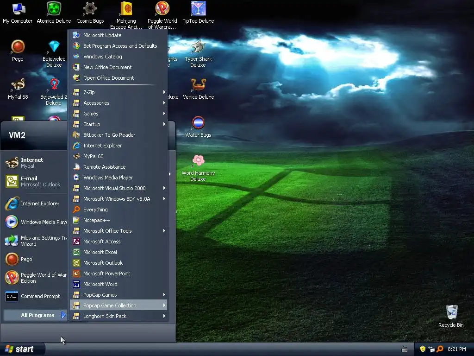The height and width of the screenshot is (356, 474).
Task: Click the on-screen keyboard taskbar icon
Action: point(405,350)
